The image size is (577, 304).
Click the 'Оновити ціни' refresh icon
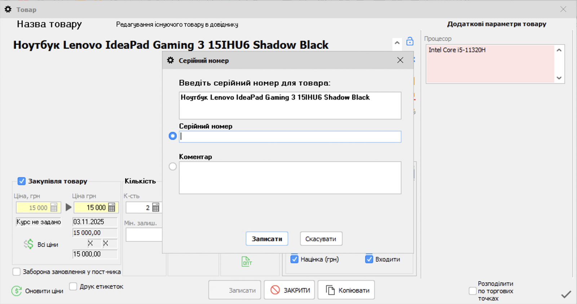[x=17, y=291]
